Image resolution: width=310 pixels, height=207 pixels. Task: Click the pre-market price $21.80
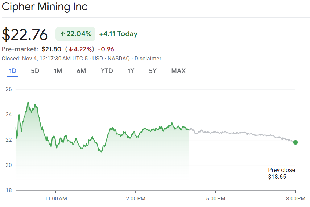point(51,49)
